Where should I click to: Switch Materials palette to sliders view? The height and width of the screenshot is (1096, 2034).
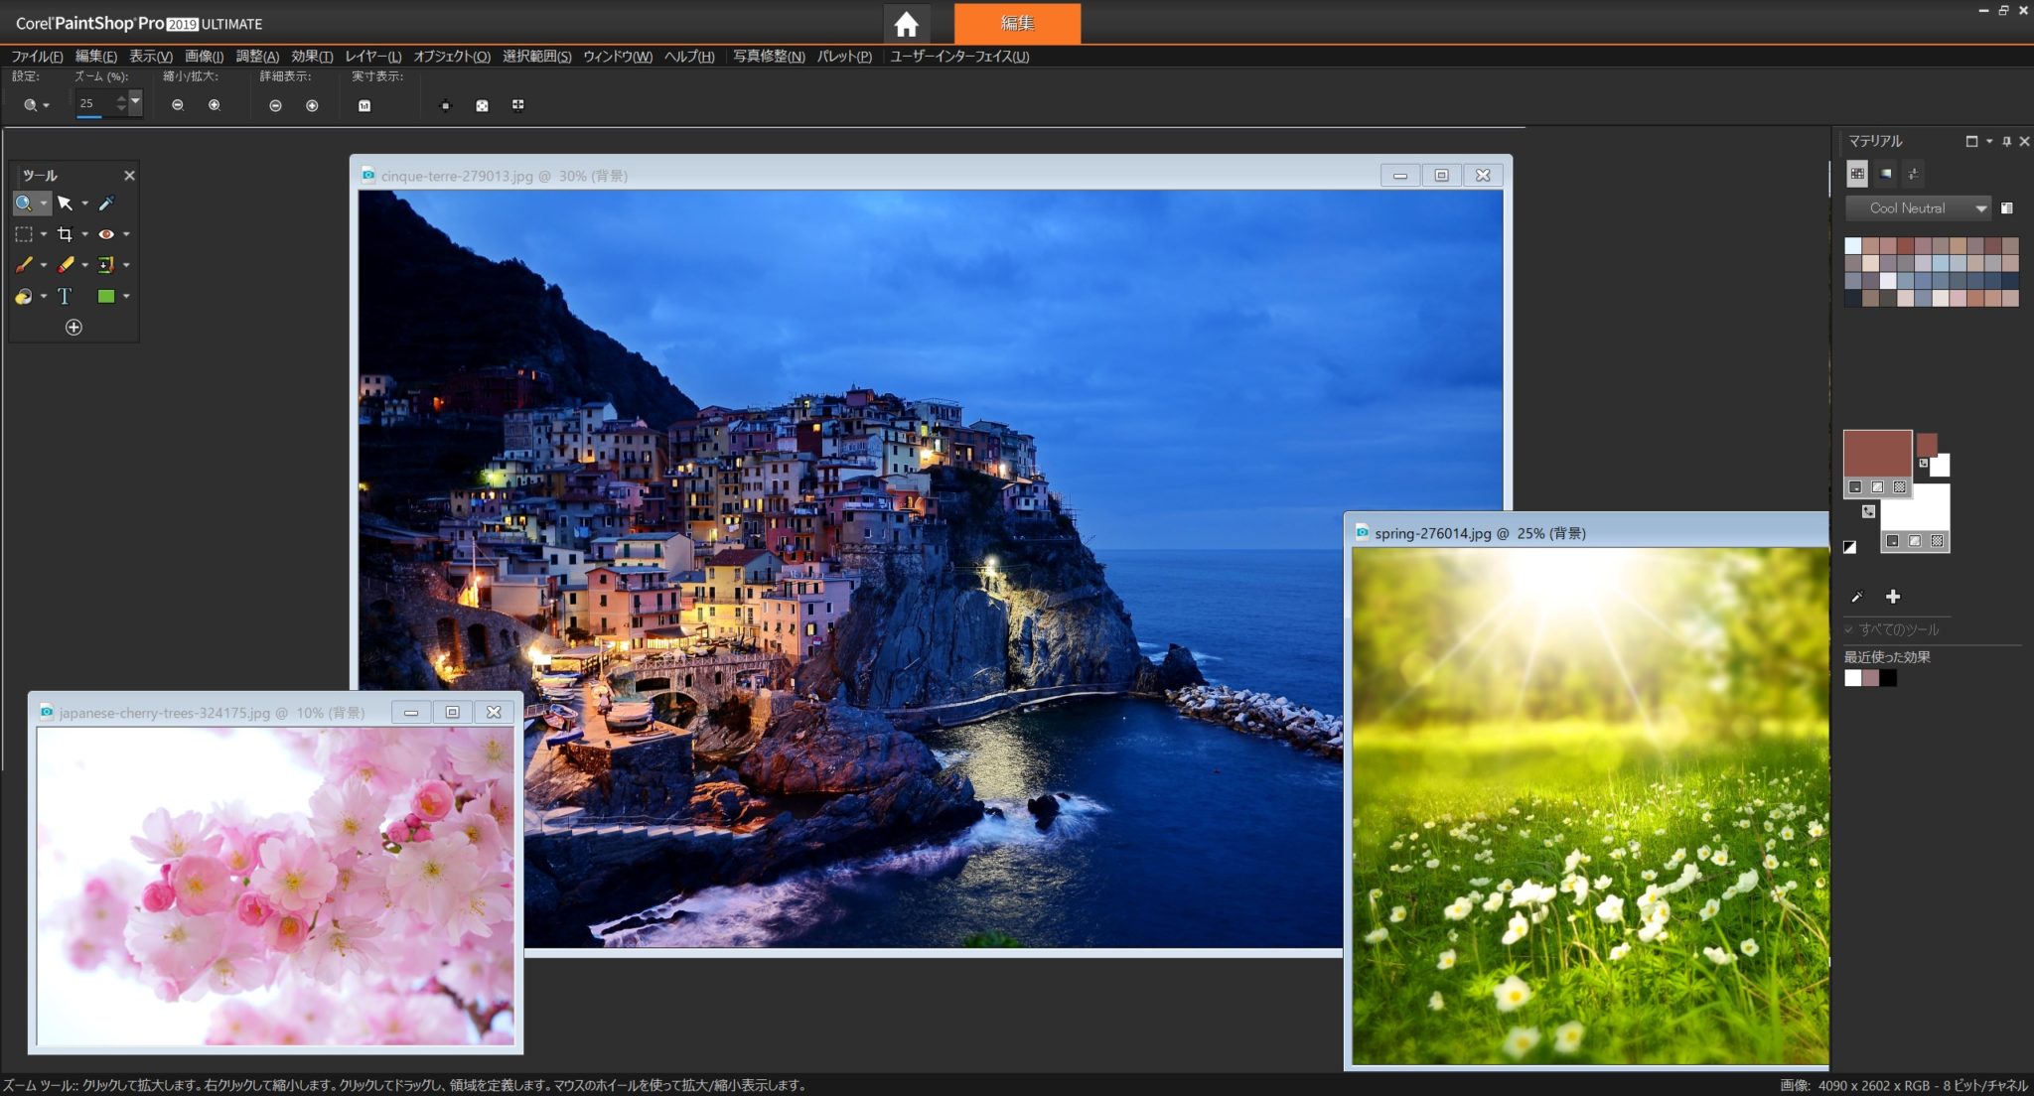pos(1914,174)
